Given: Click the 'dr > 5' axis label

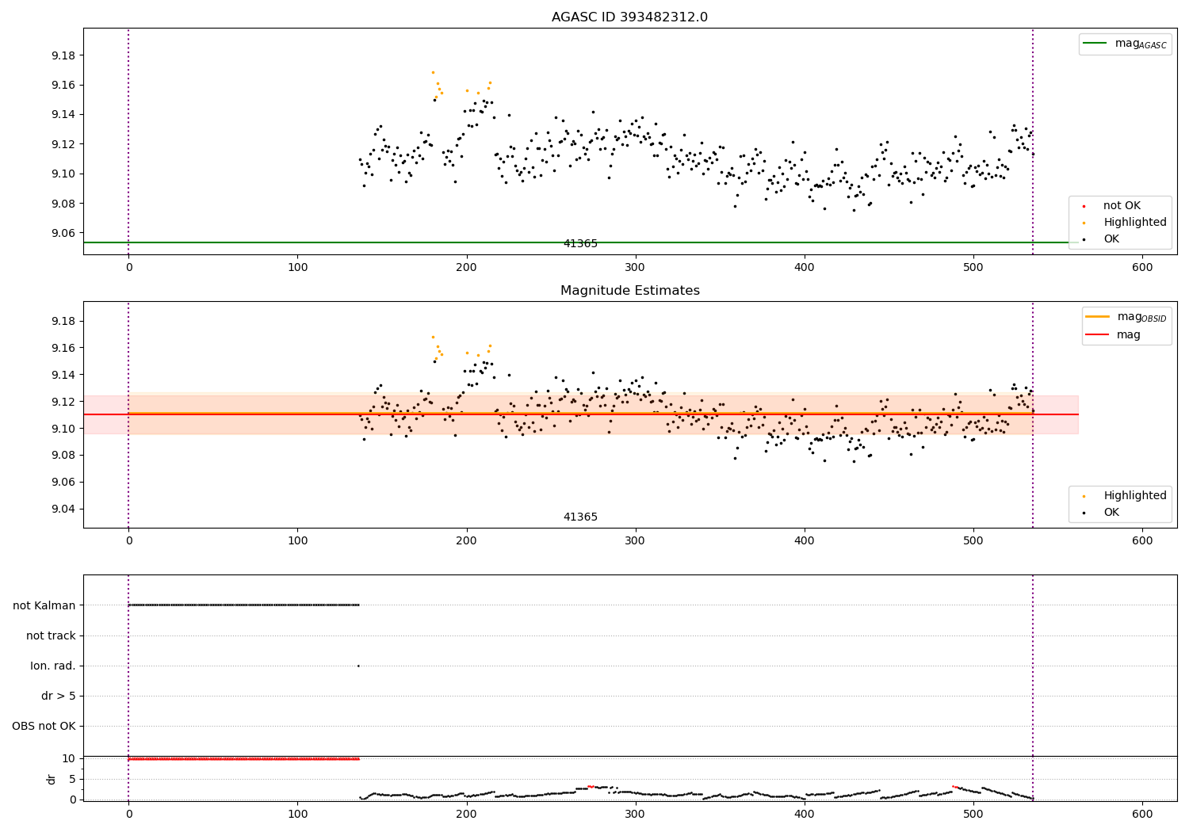Looking at the screenshot, I should pos(59,697).
